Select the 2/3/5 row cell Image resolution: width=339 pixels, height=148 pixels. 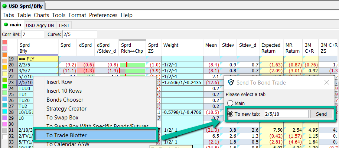click(38, 65)
